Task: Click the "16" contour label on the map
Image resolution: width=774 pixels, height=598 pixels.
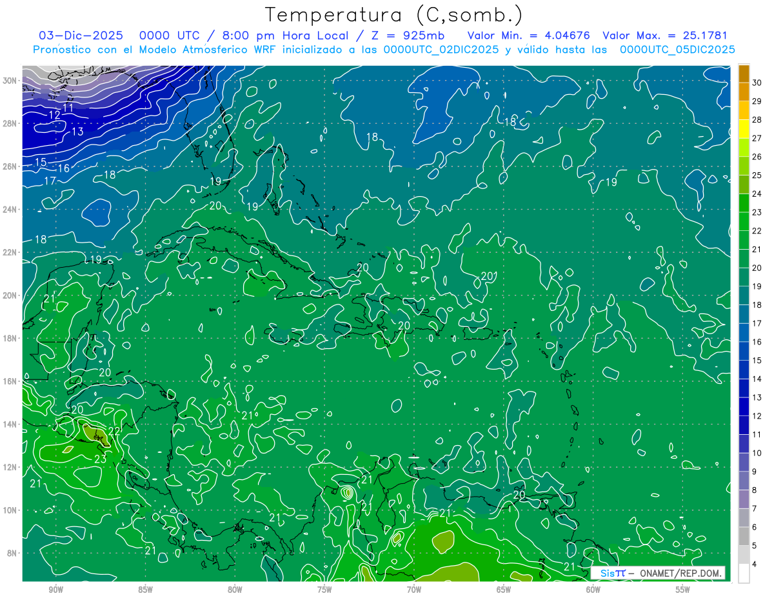Action: click(x=63, y=168)
